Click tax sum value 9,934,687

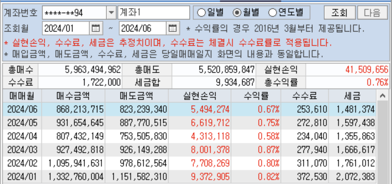tap(214, 82)
